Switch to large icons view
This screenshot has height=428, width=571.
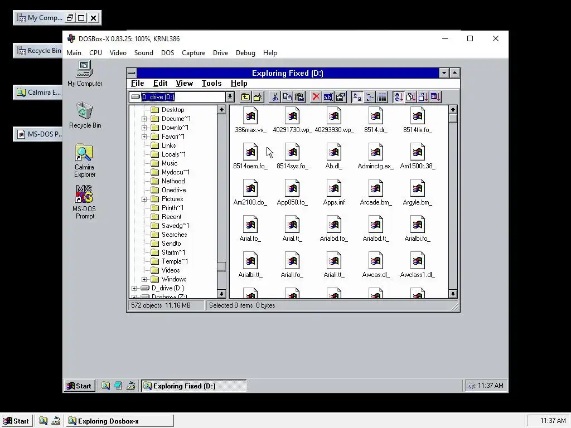[357, 97]
